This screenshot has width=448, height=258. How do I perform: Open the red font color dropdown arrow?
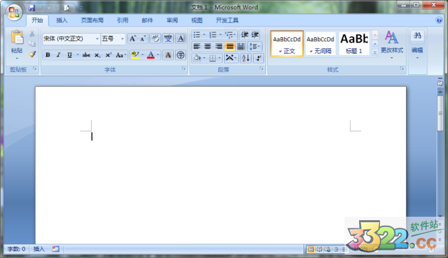pos(158,55)
